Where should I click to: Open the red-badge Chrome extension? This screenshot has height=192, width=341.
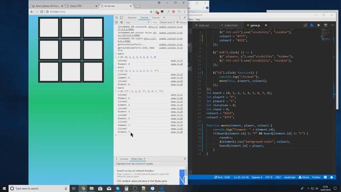click(157, 12)
